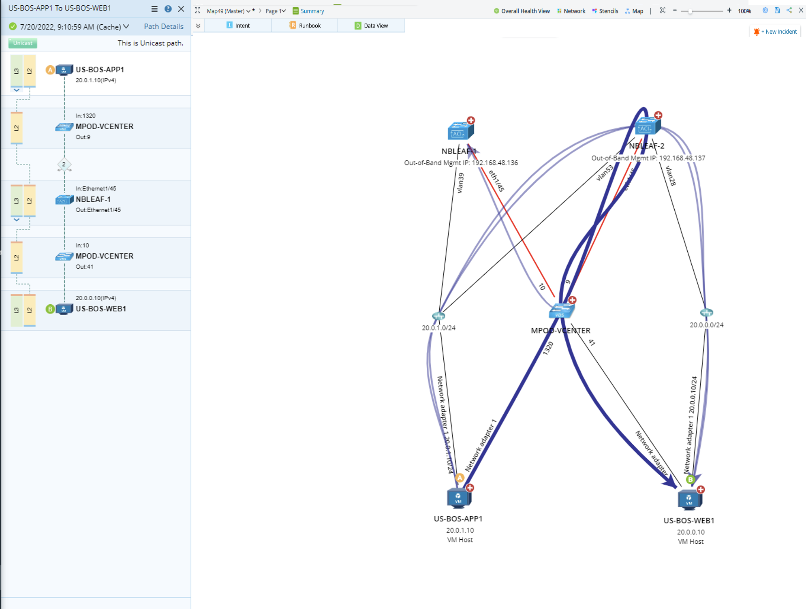
Task: Click the save map icon
Action: 777,11
